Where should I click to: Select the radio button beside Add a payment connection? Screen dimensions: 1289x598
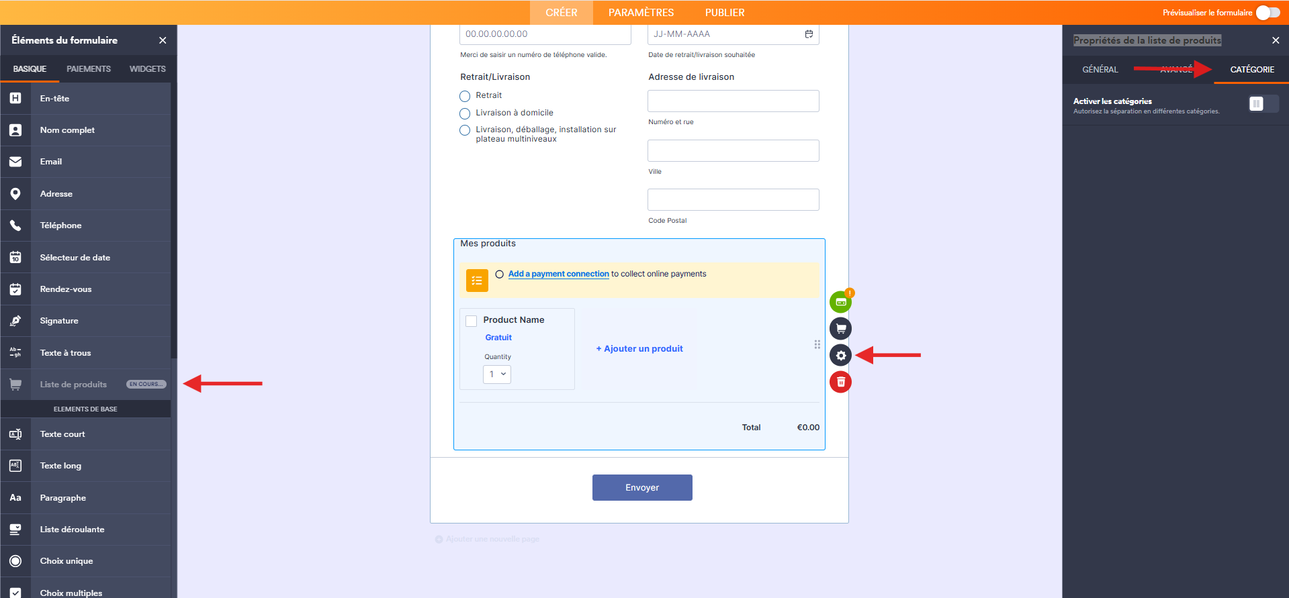click(500, 275)
